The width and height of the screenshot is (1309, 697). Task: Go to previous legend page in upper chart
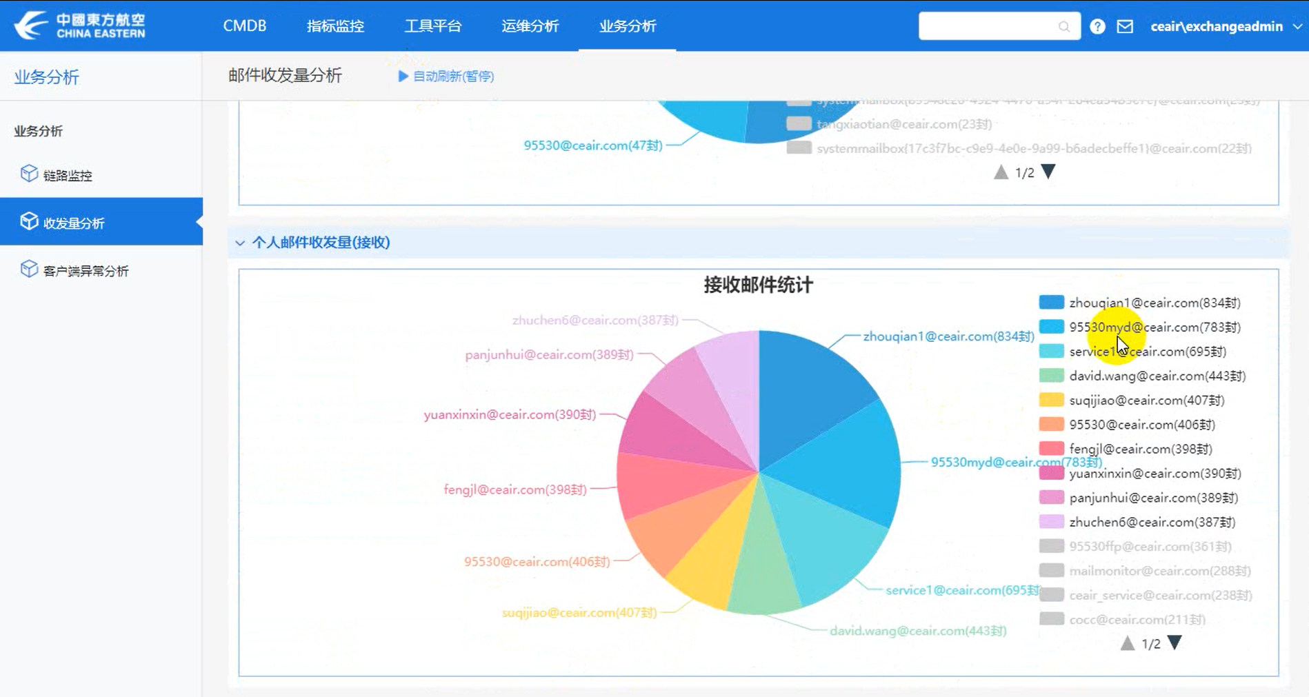(1001, 172)
